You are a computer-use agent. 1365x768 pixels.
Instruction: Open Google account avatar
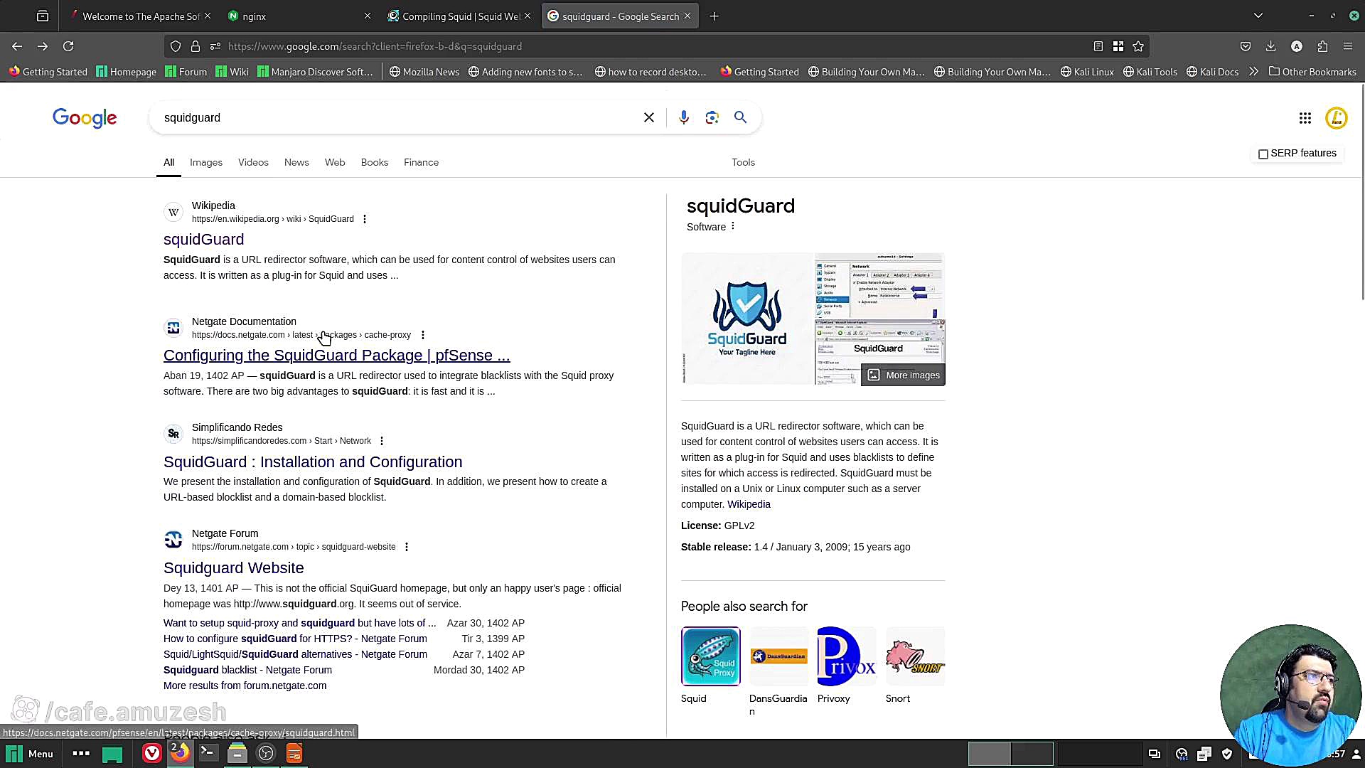click(x=1337, y=118)
